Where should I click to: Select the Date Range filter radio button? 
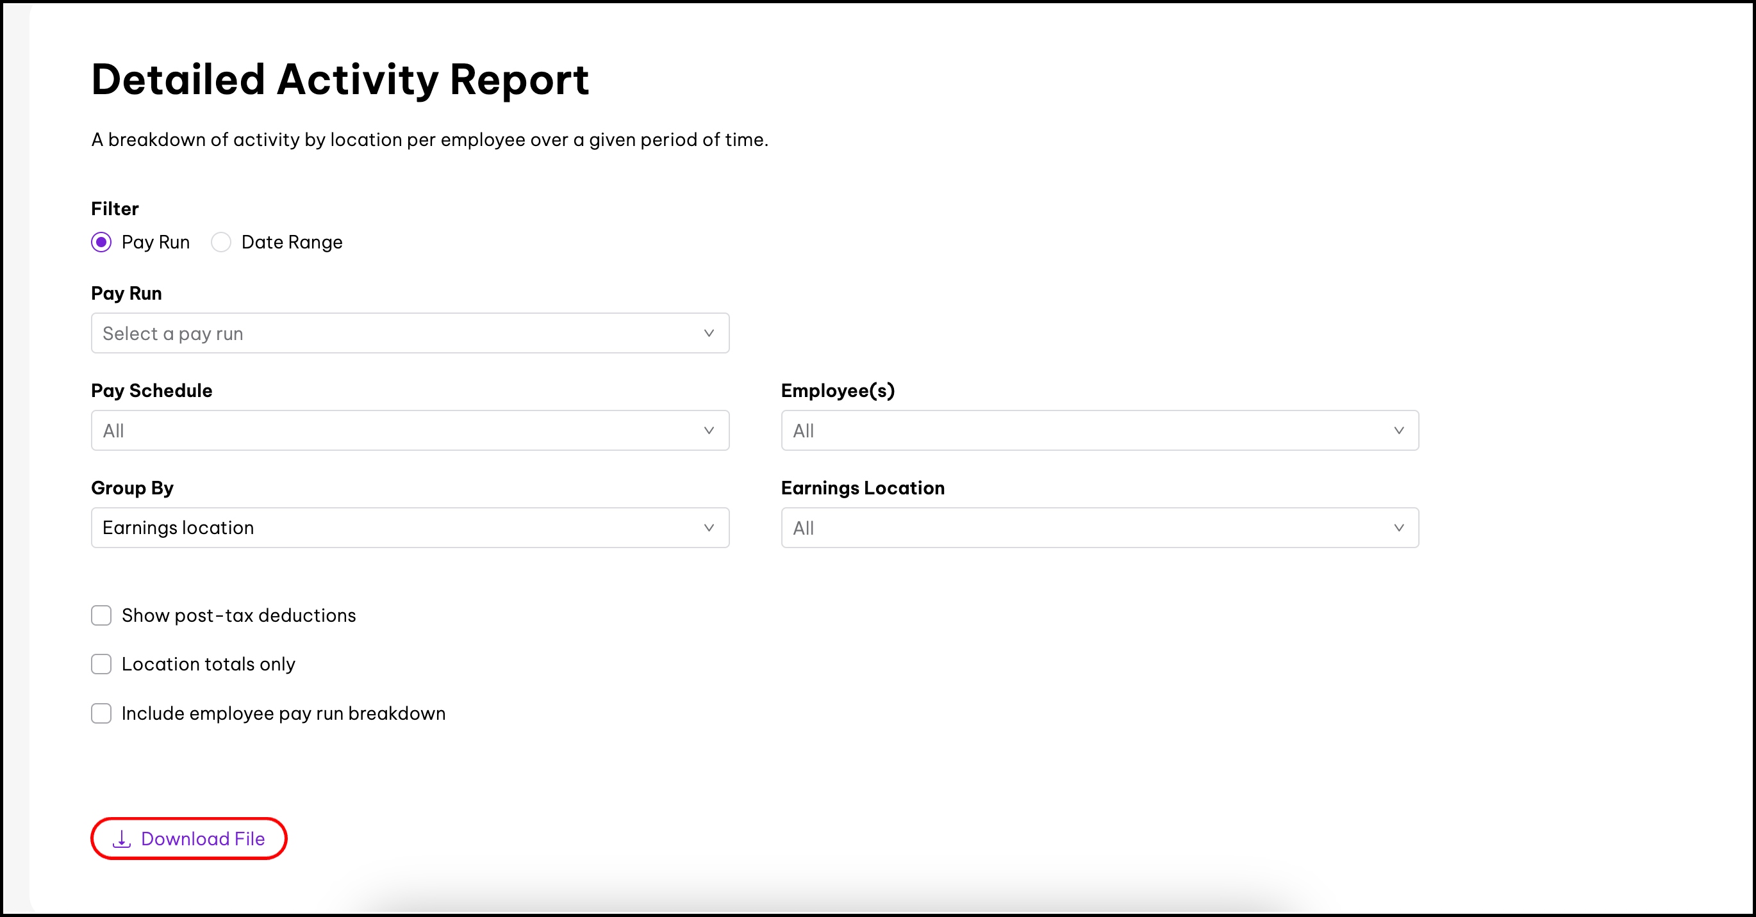click(221, 243)
